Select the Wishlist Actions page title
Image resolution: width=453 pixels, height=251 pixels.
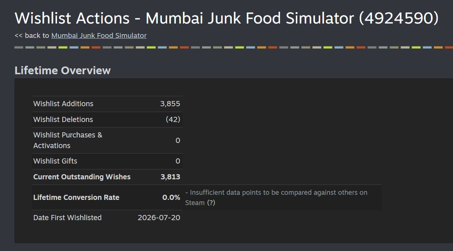click(x=227, y=18)
